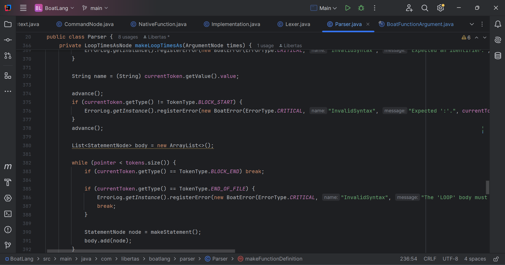Change CRLF line separator

[430, 259]
